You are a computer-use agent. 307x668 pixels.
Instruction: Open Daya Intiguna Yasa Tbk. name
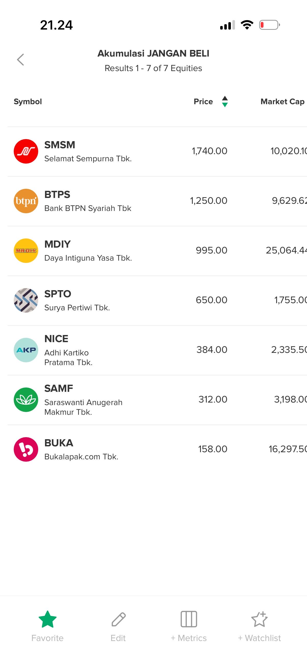[x=88, y=258]
